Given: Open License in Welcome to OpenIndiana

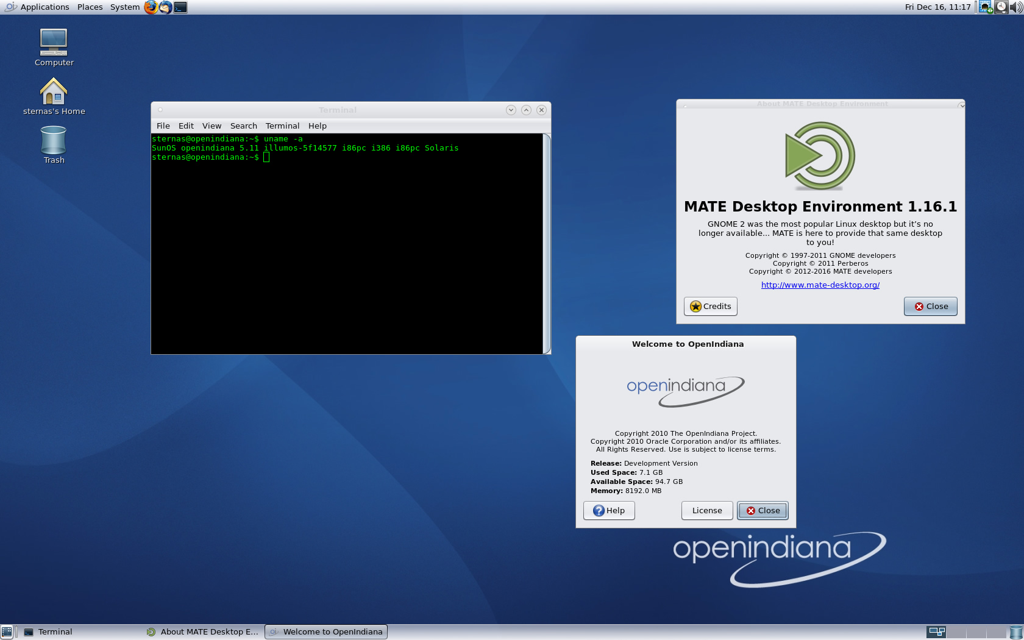Looking at the screenshot, I should (707, 511).
